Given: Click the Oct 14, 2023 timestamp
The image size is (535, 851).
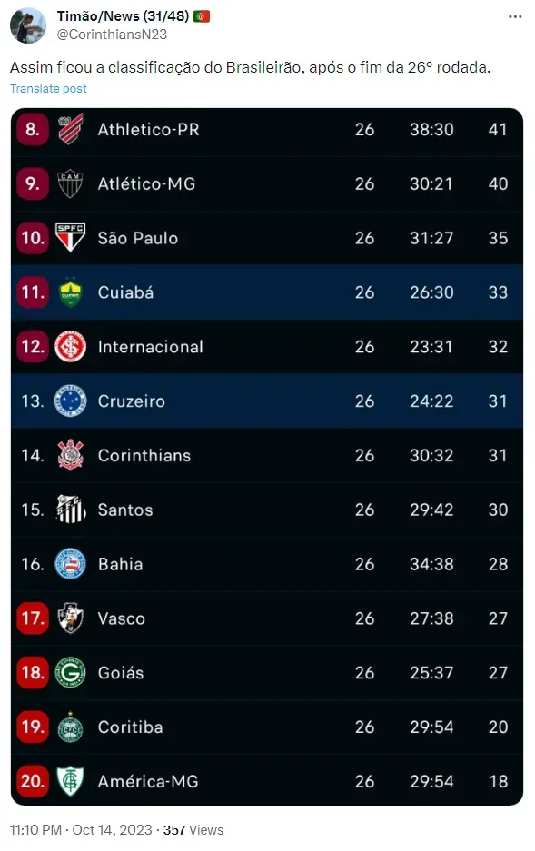Looking at the screenshot, I should click(112, 830).
